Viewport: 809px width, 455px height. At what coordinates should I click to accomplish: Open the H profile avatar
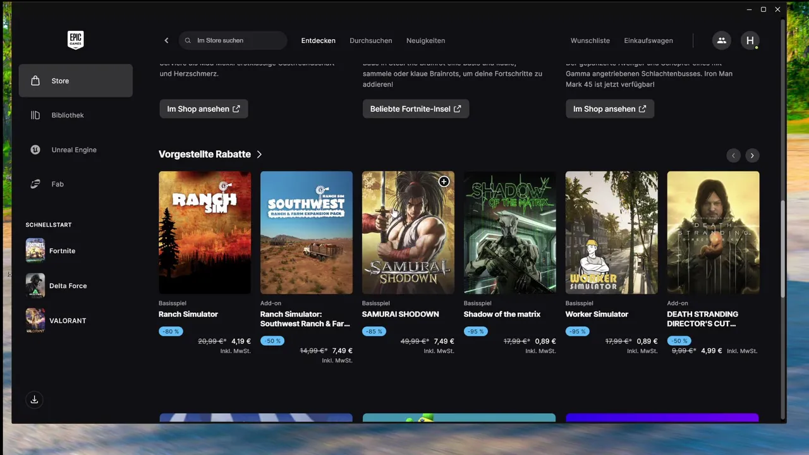click(x=750, y=40)
